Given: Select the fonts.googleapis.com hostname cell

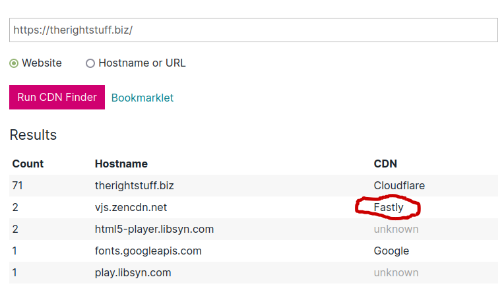Looking at the screenshot, I should point(148,251).
